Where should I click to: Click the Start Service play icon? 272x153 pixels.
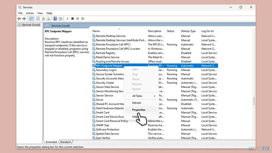(x=67, y=19)
